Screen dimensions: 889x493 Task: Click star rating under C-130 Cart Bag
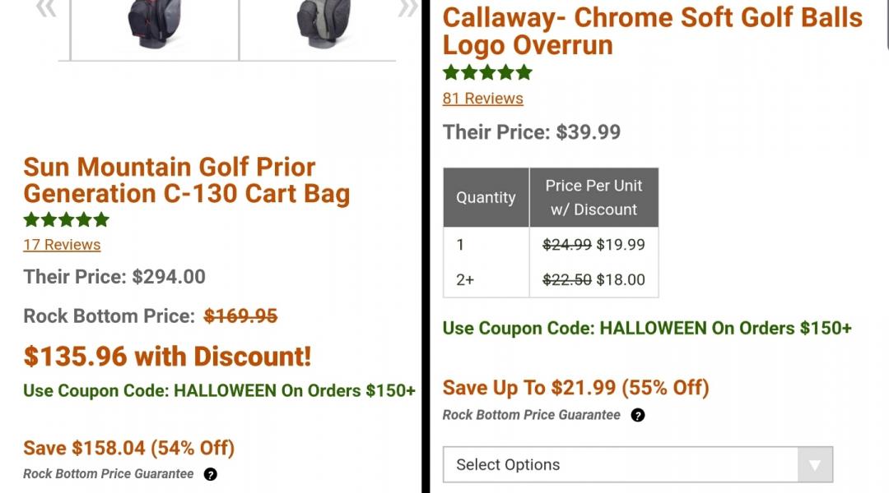click(67, 219)
